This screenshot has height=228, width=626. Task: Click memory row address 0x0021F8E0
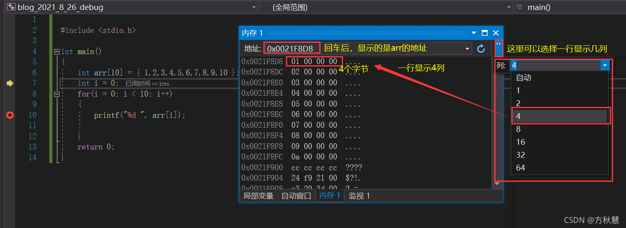[262, 82]
